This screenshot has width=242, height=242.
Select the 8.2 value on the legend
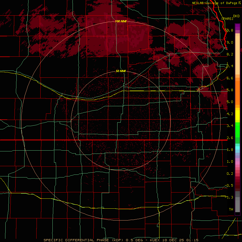(x=230, y=54)
